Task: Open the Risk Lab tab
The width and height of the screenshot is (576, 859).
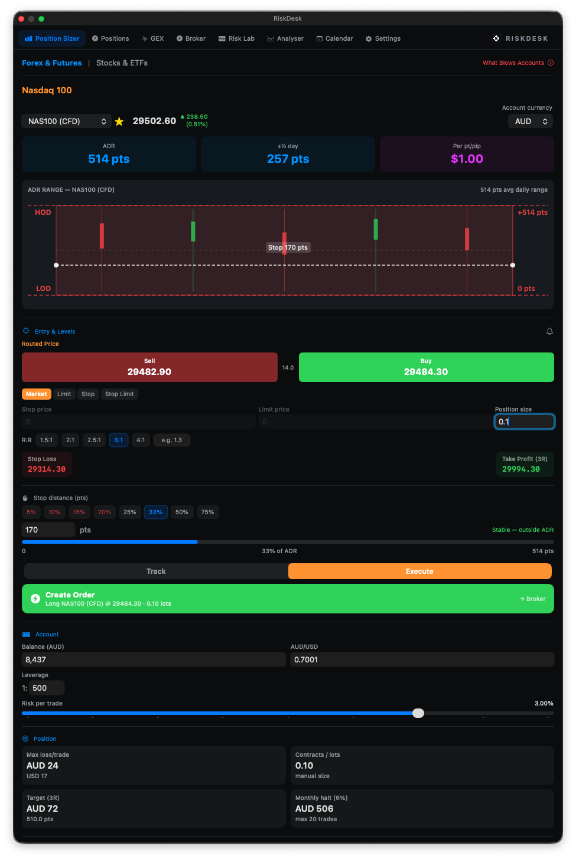Action: [236, 38]
